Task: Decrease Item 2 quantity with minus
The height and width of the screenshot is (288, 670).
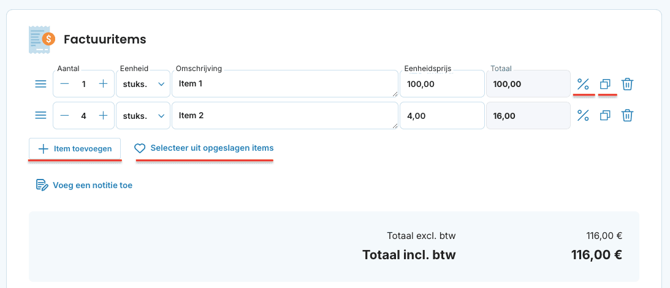Action: coord(64,115)
